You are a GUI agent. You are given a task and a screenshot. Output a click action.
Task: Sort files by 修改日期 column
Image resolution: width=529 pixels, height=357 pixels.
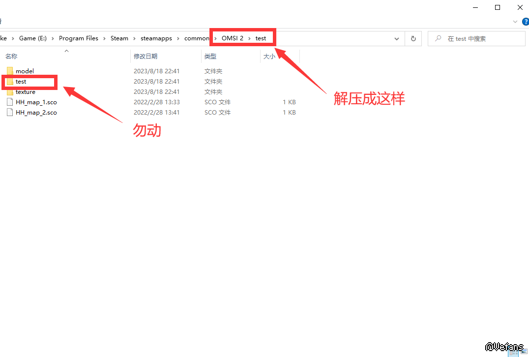point(146,57)
